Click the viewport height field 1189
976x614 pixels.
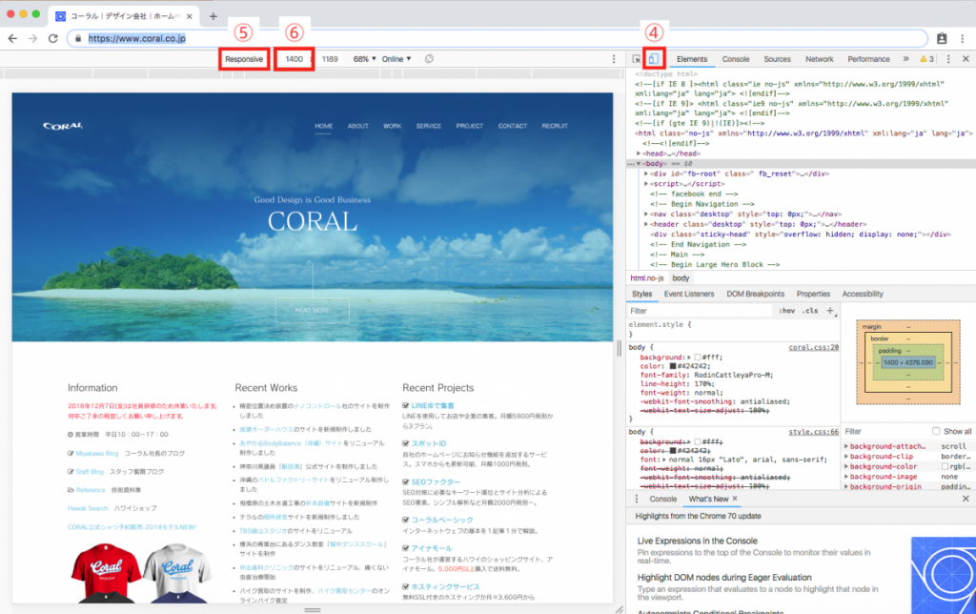[330, 59]
